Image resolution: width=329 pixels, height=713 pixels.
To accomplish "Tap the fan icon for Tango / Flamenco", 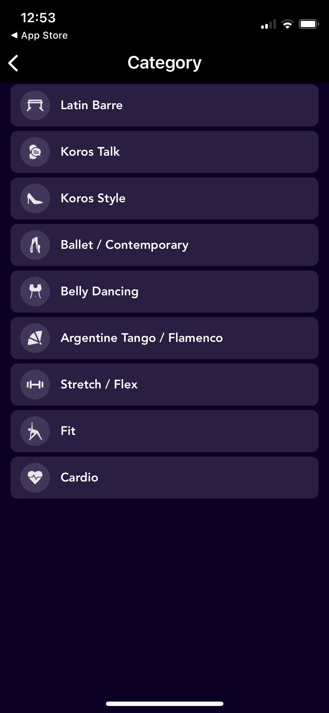I will [x=35, y=338].
